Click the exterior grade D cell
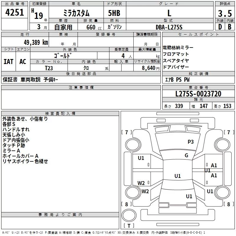This screenshot has height=236, width=236. [x=220, y=27]
